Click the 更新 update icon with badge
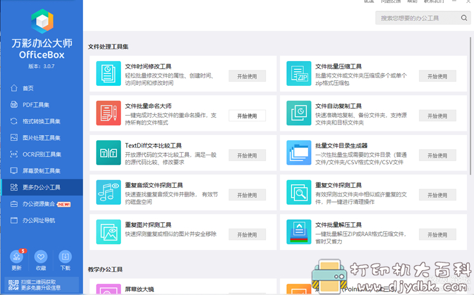 pos(17,256)
